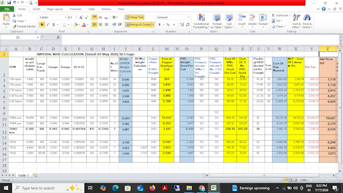Click the Decrease Font Size icon
Viewport: 343px width, 193px height.
86,17
